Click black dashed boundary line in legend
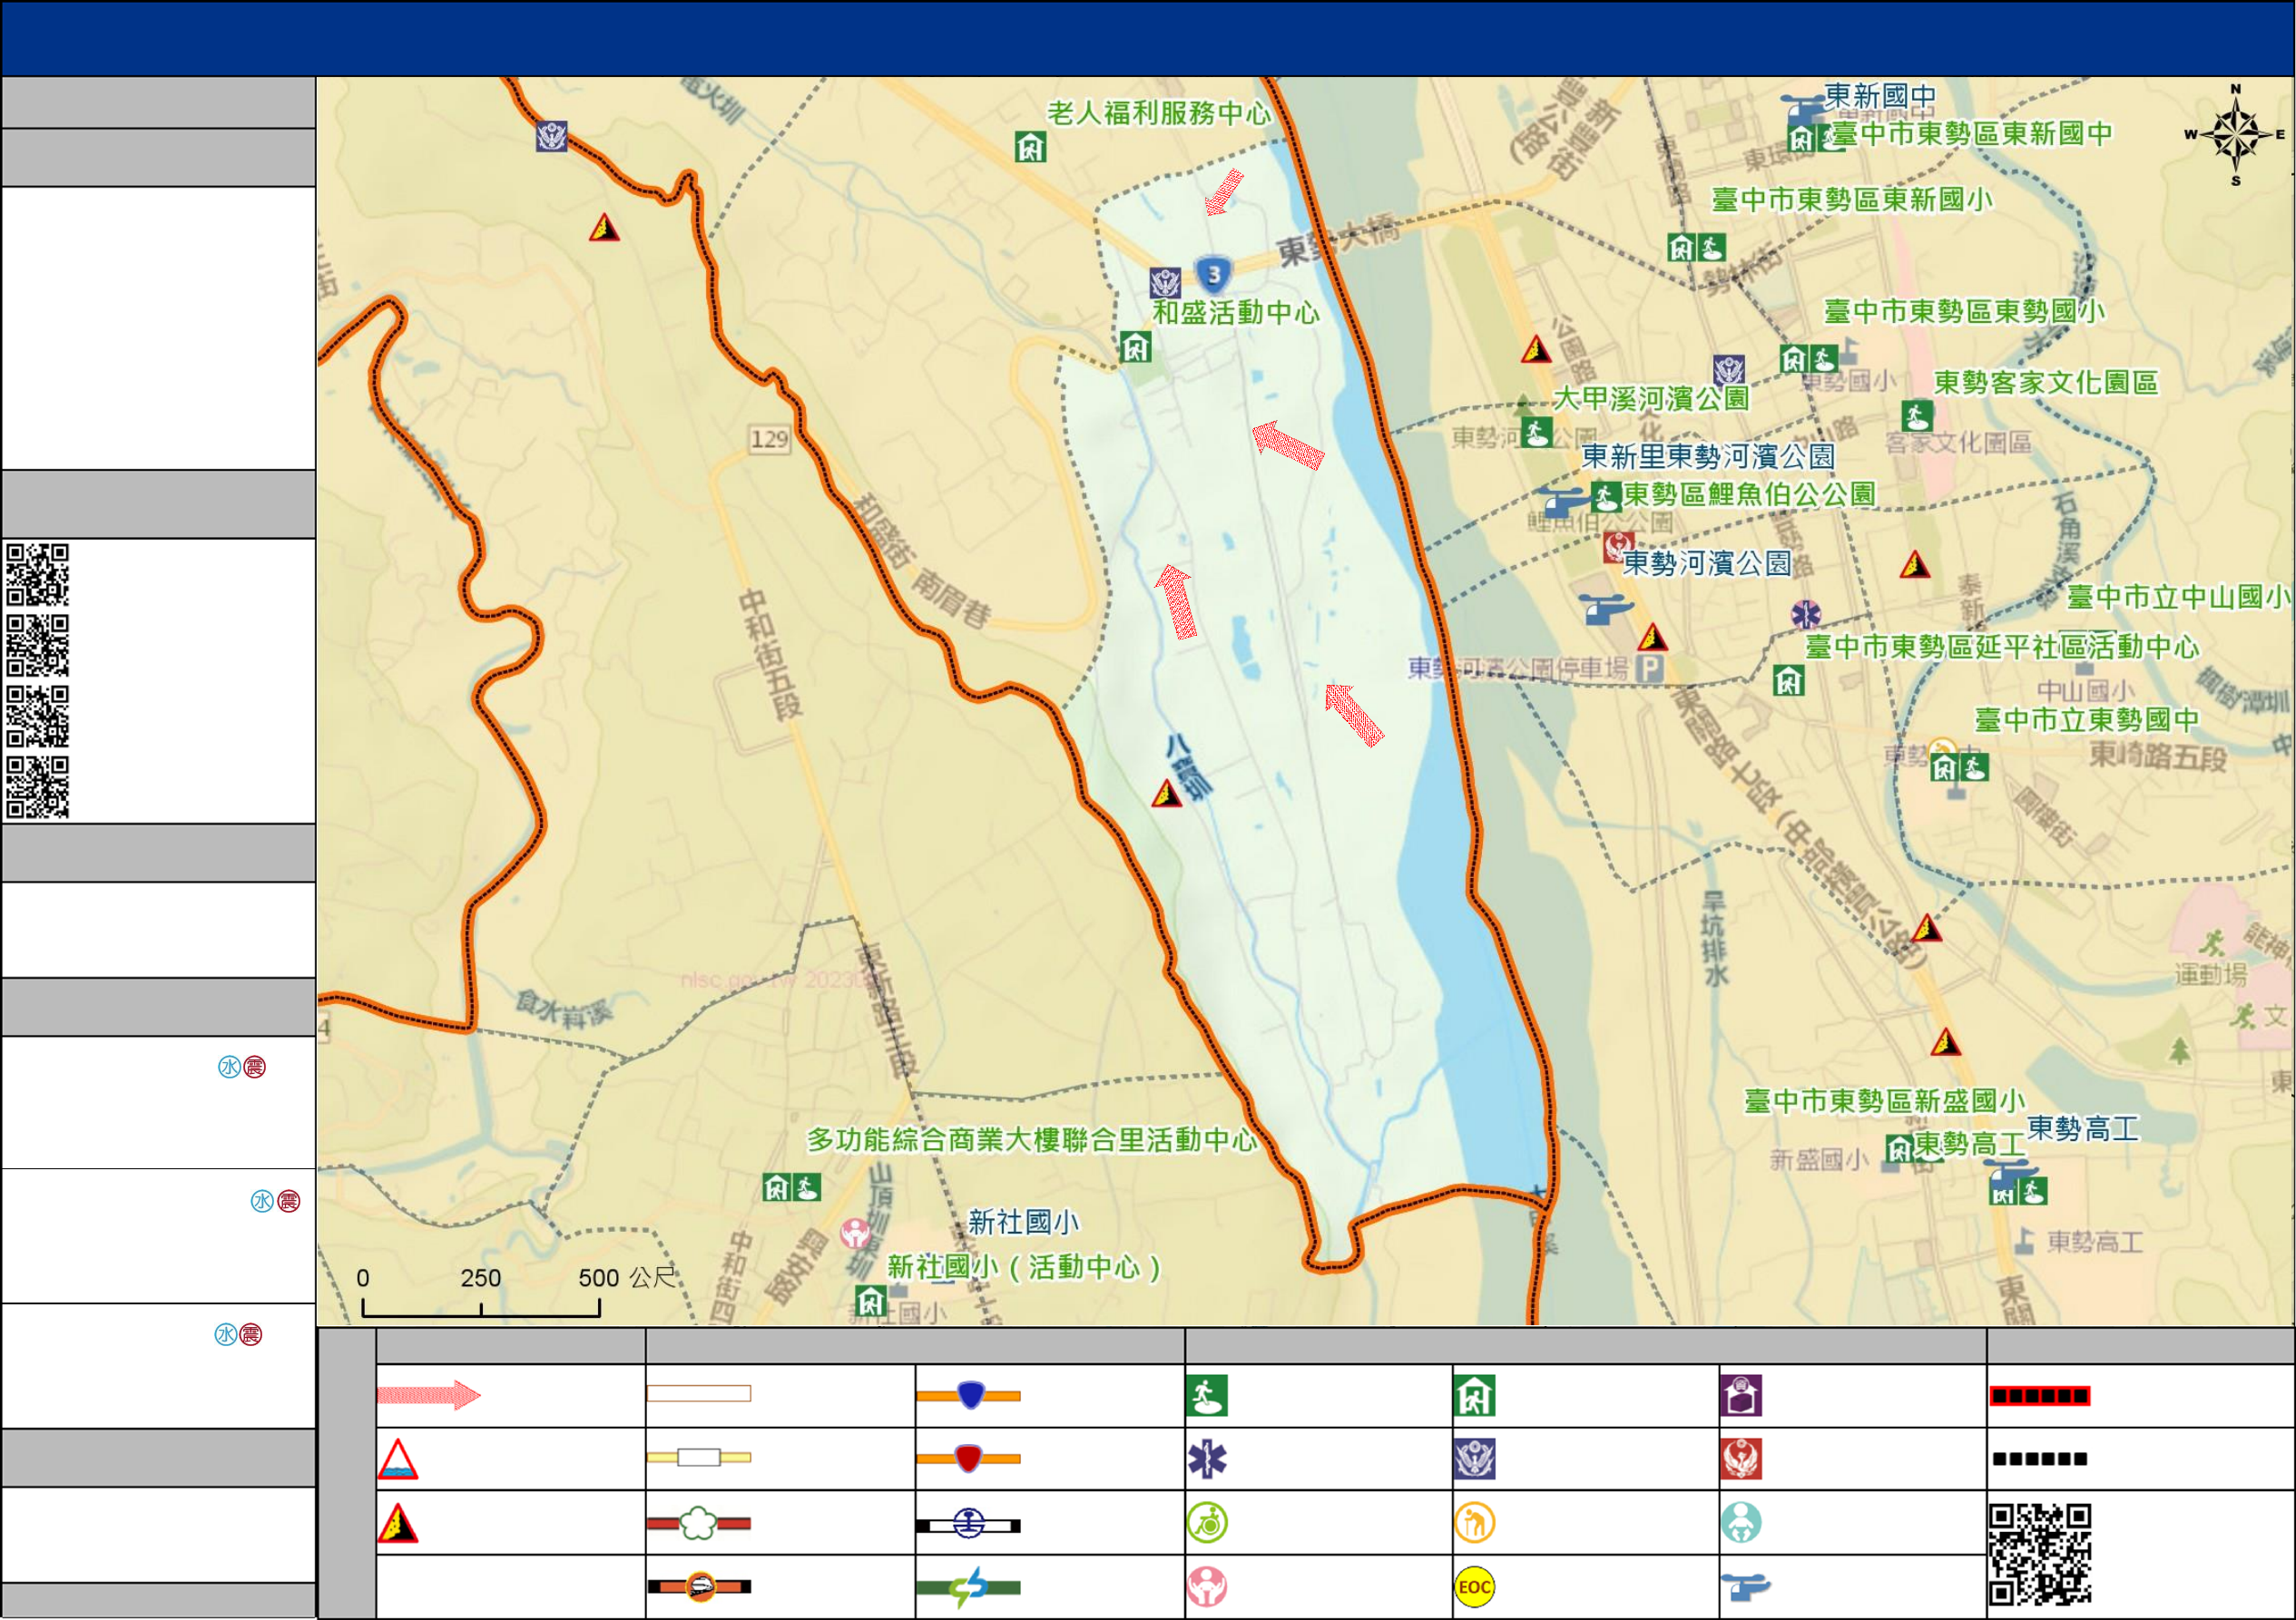2296x1620 pixels. click(x=2040, y=1459)
